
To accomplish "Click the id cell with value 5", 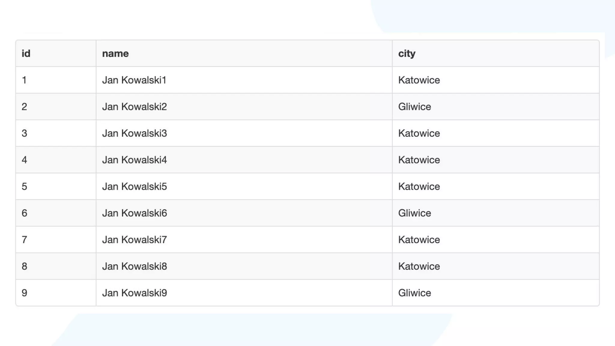I will pos(24,187).
